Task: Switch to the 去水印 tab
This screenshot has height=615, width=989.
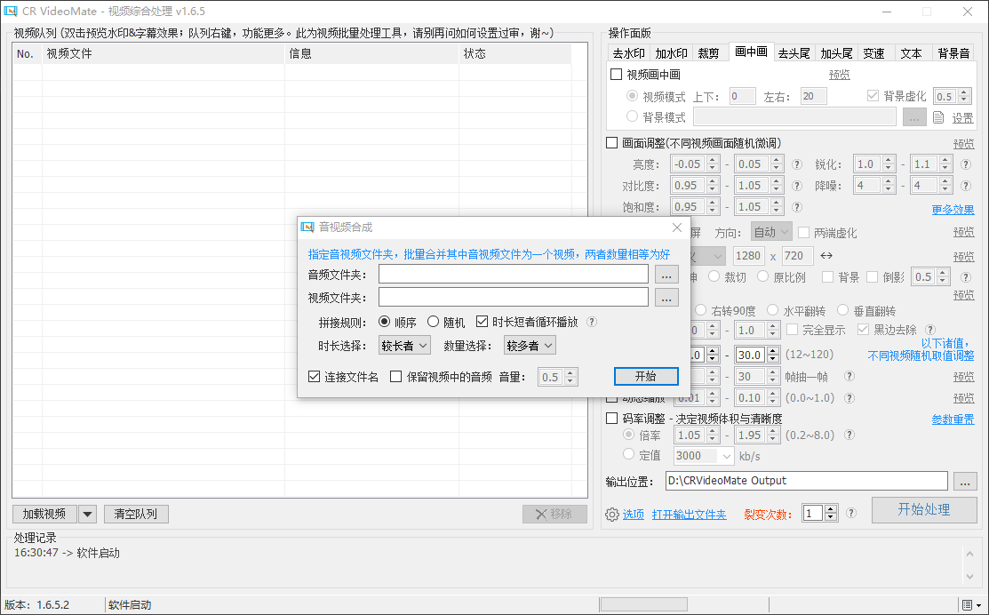Action: tap(628, 52)
